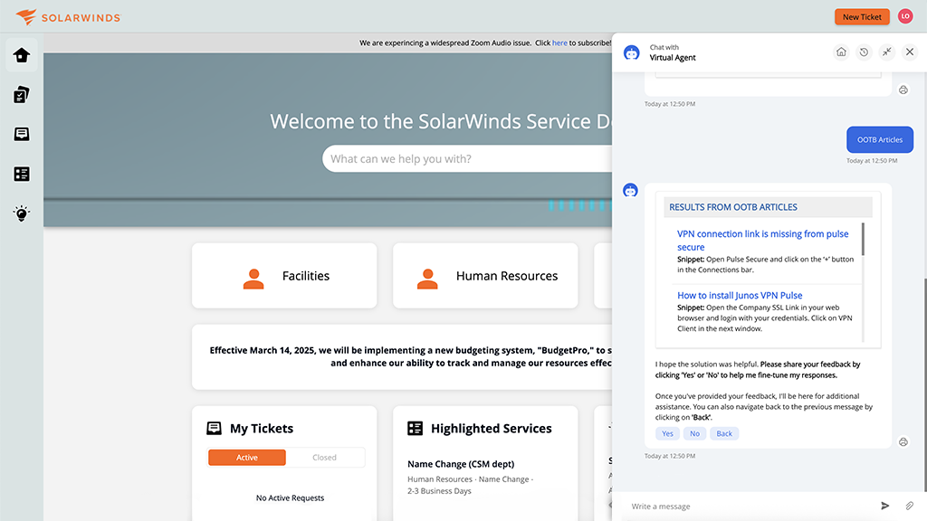
Task: Click the My Tickets heading icon
Action: click(x=214, y=428)
